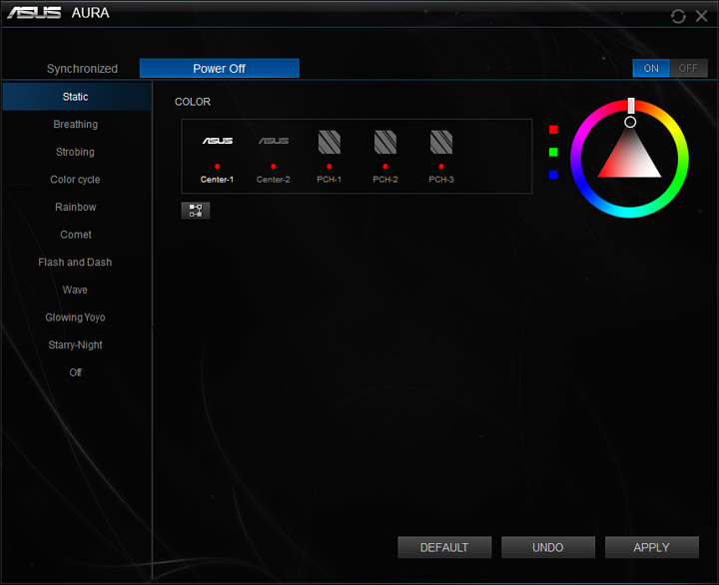Switch to the Synchronized tab
The width and height of the screenshot is (719, 585).
tap(82, 69)
